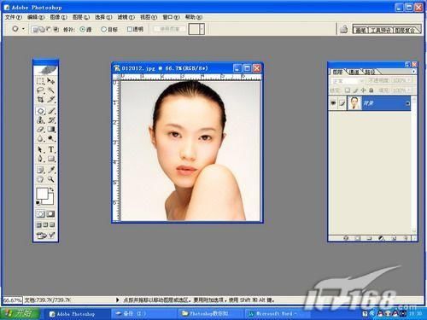This screenshot has height=320, width=427.
Task: Switch to Quick Mask mode
Action: pos(50,214)
